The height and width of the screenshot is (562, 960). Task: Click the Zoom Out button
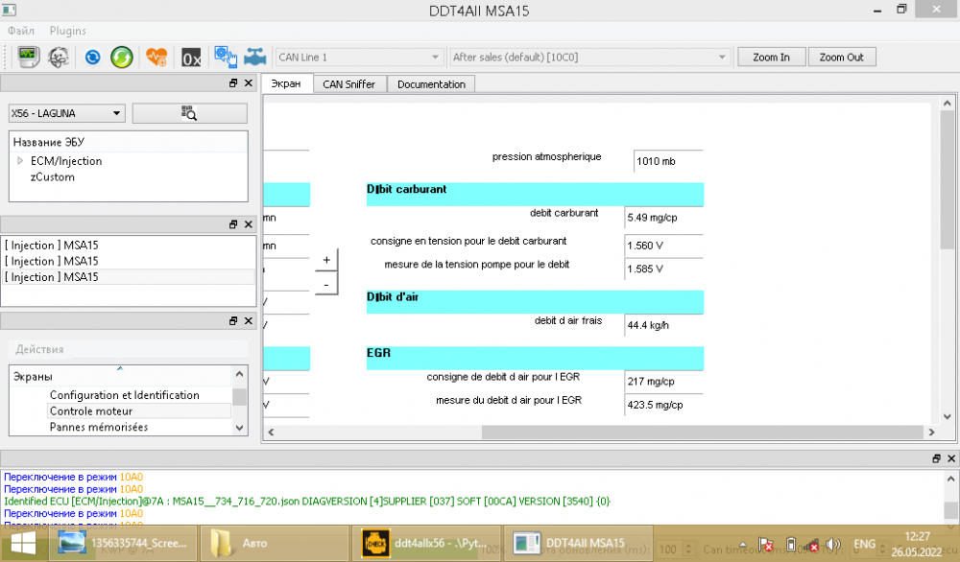tap(842, 57)
